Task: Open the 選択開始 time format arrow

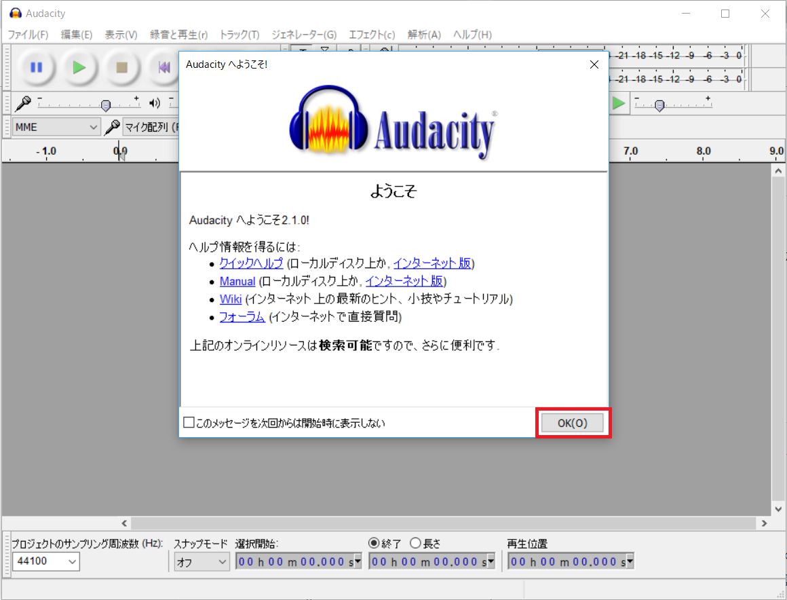Action: click(x=358, y=561)
